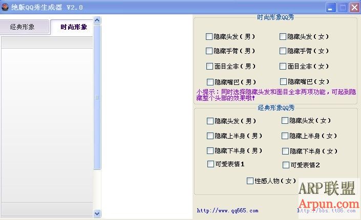This screenshot has height=220, width=361.
Task: Close the 绝版QQ秀生成器 window
Action: tap(354, 8)
